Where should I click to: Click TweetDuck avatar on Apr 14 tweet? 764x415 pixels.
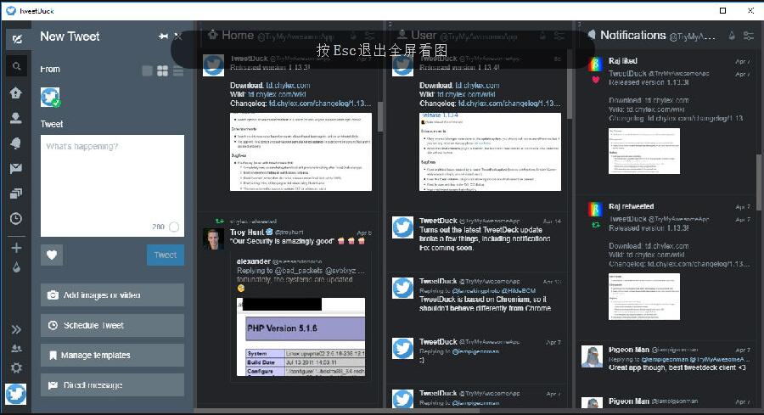[403, 227]
